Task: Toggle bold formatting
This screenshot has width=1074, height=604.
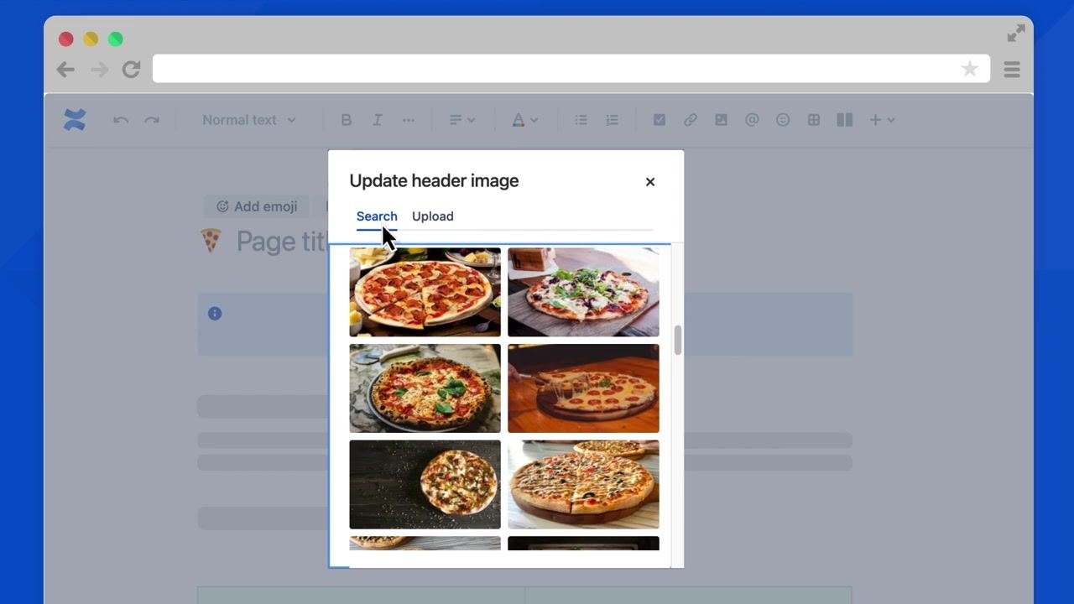Action: click(x=346, y=120)
